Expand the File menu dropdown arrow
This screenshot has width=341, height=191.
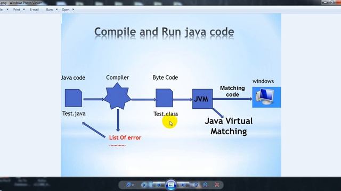pyautogui.click(x=7, y=10)
